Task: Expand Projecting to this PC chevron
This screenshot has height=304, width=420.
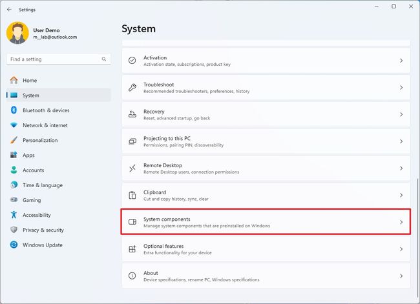Action: pyautogui.click(x=401, y=141)
